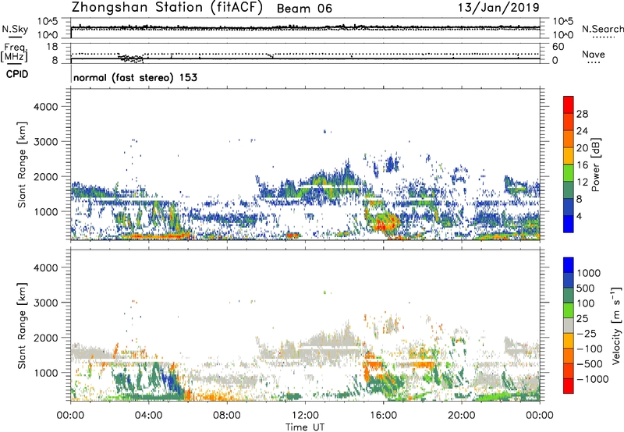The image size is (624, 432).
Task: Click the "4000" tick of the power panel
Action: [45, 107]
